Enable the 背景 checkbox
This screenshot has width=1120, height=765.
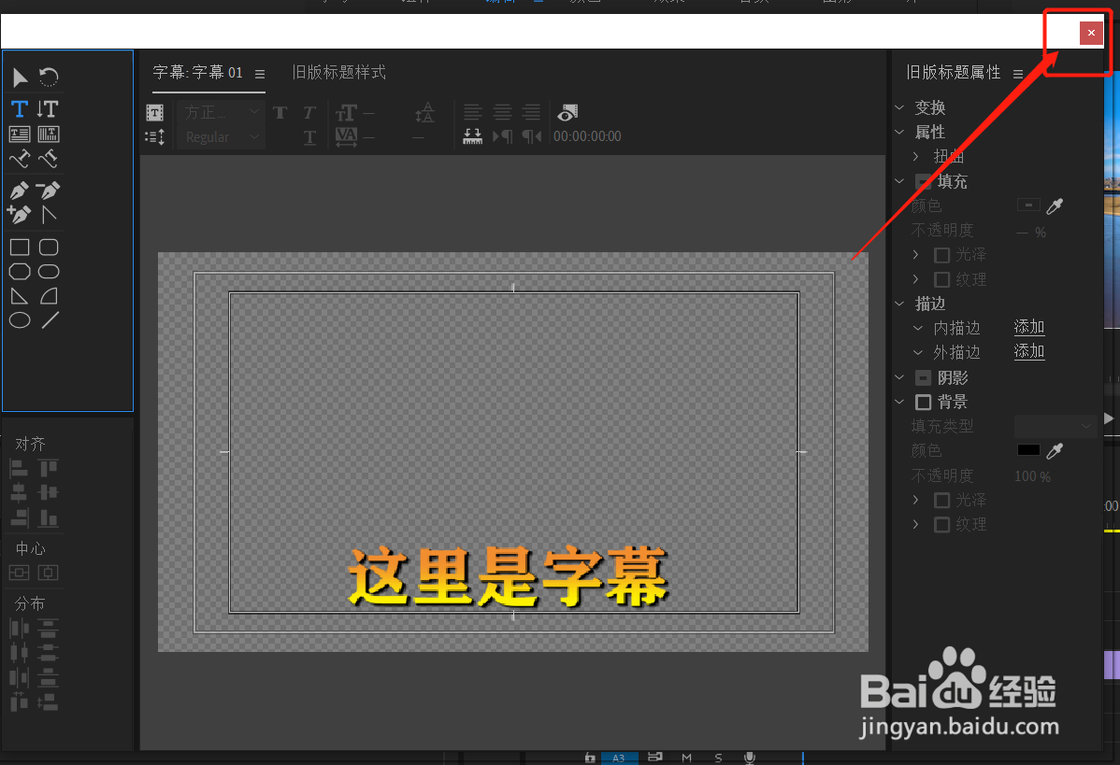click(x=924, y=403)
